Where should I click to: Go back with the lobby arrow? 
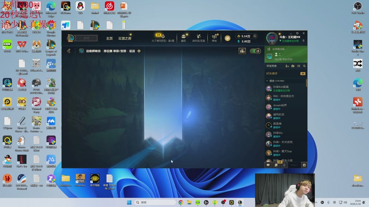coord(69,51)
